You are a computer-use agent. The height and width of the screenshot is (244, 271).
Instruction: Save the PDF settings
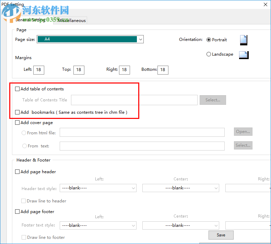click(x=221, y=235)
